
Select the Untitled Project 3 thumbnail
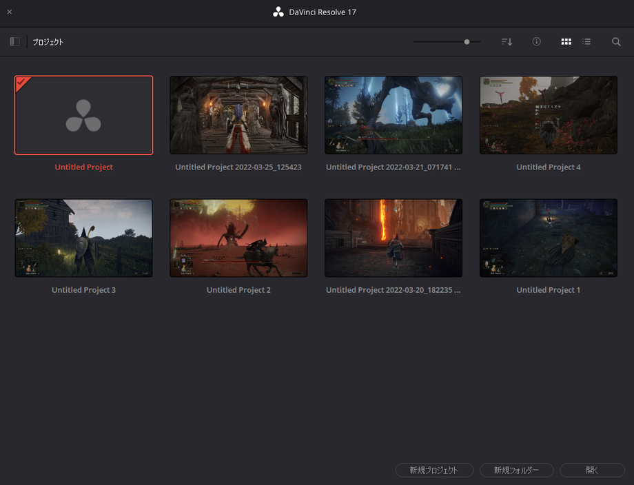point(83,238)
